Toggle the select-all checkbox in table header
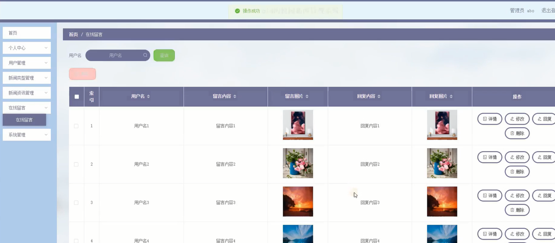Viewport: 555px width, 243px height. [77, 97]
